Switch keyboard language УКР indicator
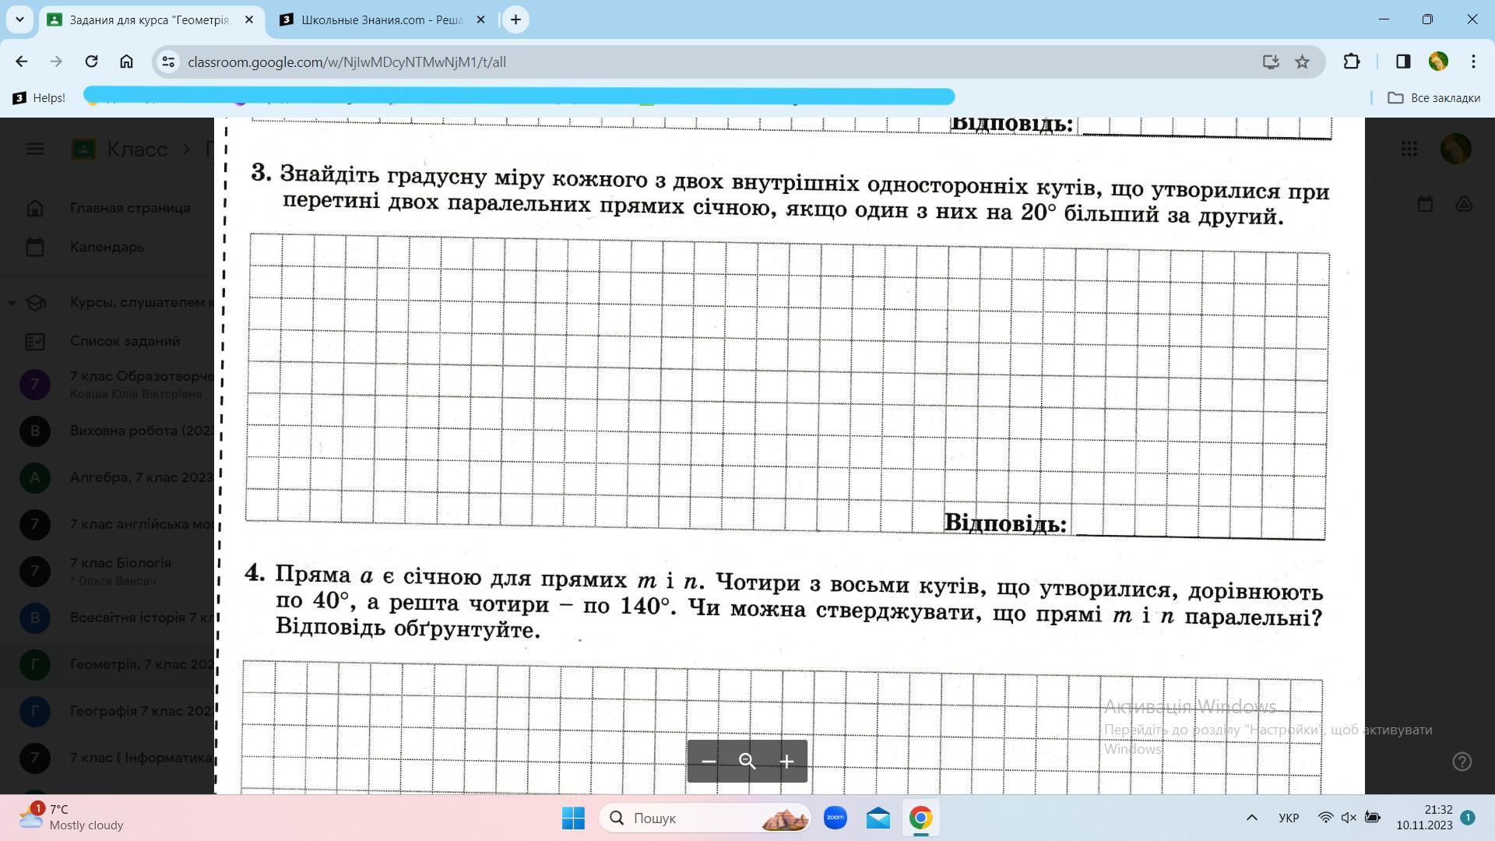The image size is (1495, 841). (1289, 818)
